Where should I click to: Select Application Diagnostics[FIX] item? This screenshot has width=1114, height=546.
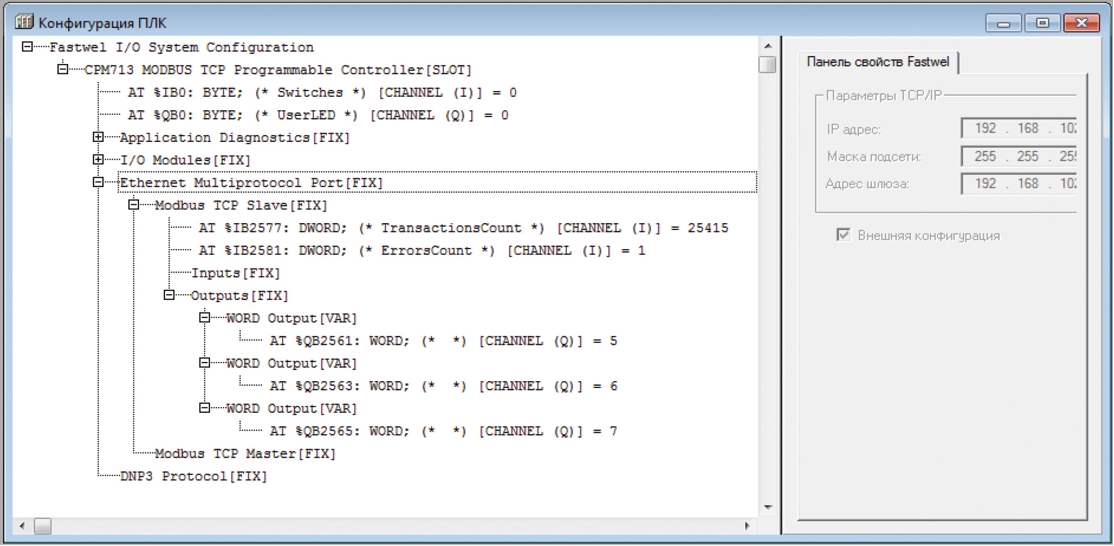pos(235,138)
